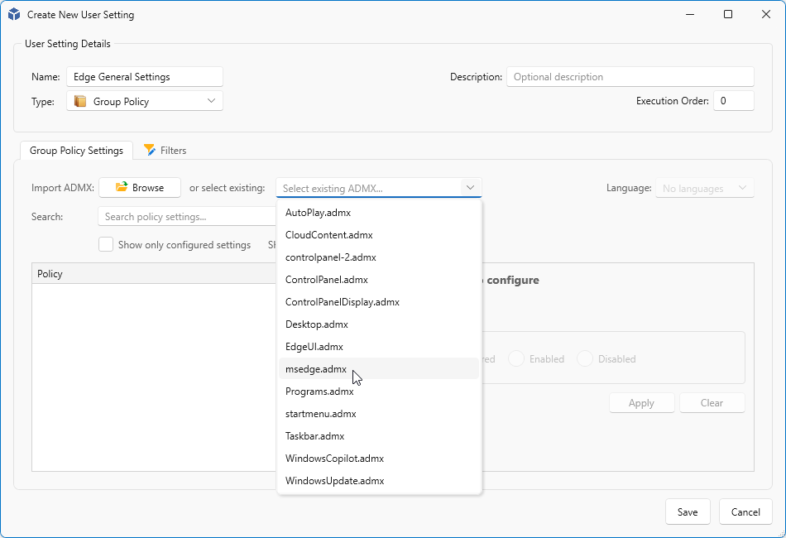The height and width of the screenshot is (538, 786).
Task: Toggle Show only configured settings checkbox
Action: pos(106,245)
